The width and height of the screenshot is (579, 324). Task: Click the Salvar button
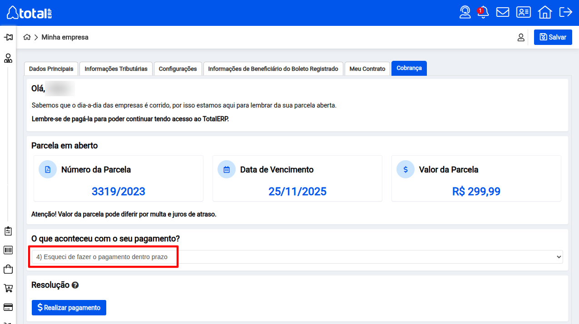[x=553, y=37]
